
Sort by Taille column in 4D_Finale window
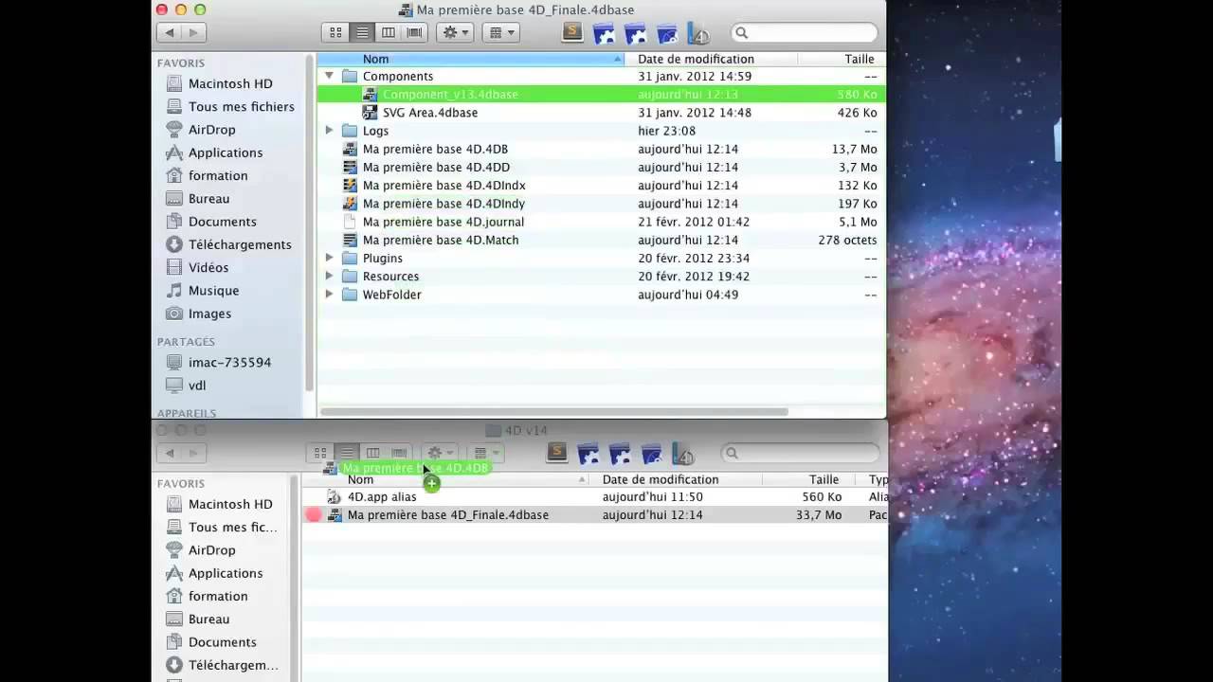tap(842, 59)
